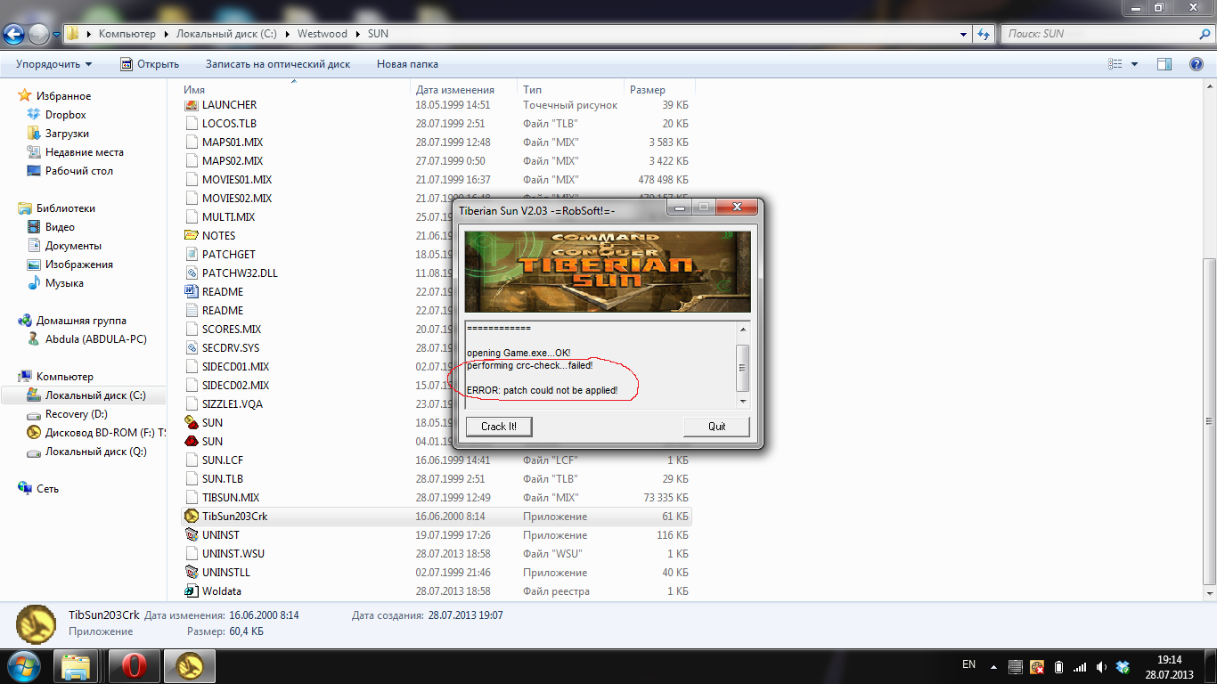
Task: Open Explorer help with question mark
Action: [x=1197, y=64]
